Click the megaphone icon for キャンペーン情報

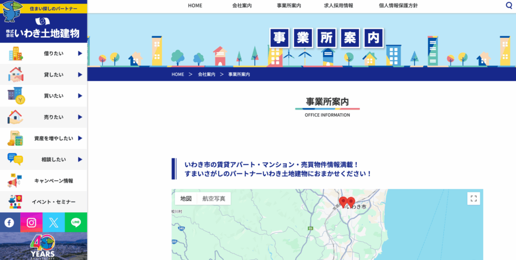[15, 181]
